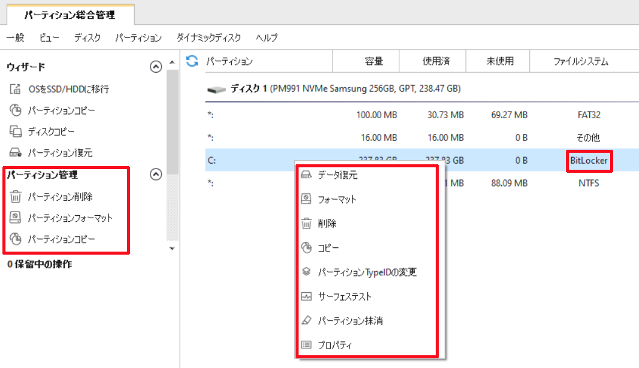Screen dimensions: 639x368
Task: Refresh the partition list
Action: click(192, 61)
